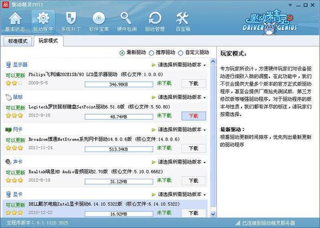Viewport: 320px width, 228px height.
Task: Click star rating of Realtek driver
Action: tap(14, 180)
